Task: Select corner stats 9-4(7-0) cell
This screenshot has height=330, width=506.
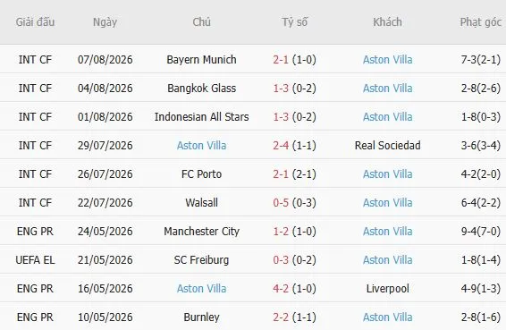Action: [x=480, y=232]
